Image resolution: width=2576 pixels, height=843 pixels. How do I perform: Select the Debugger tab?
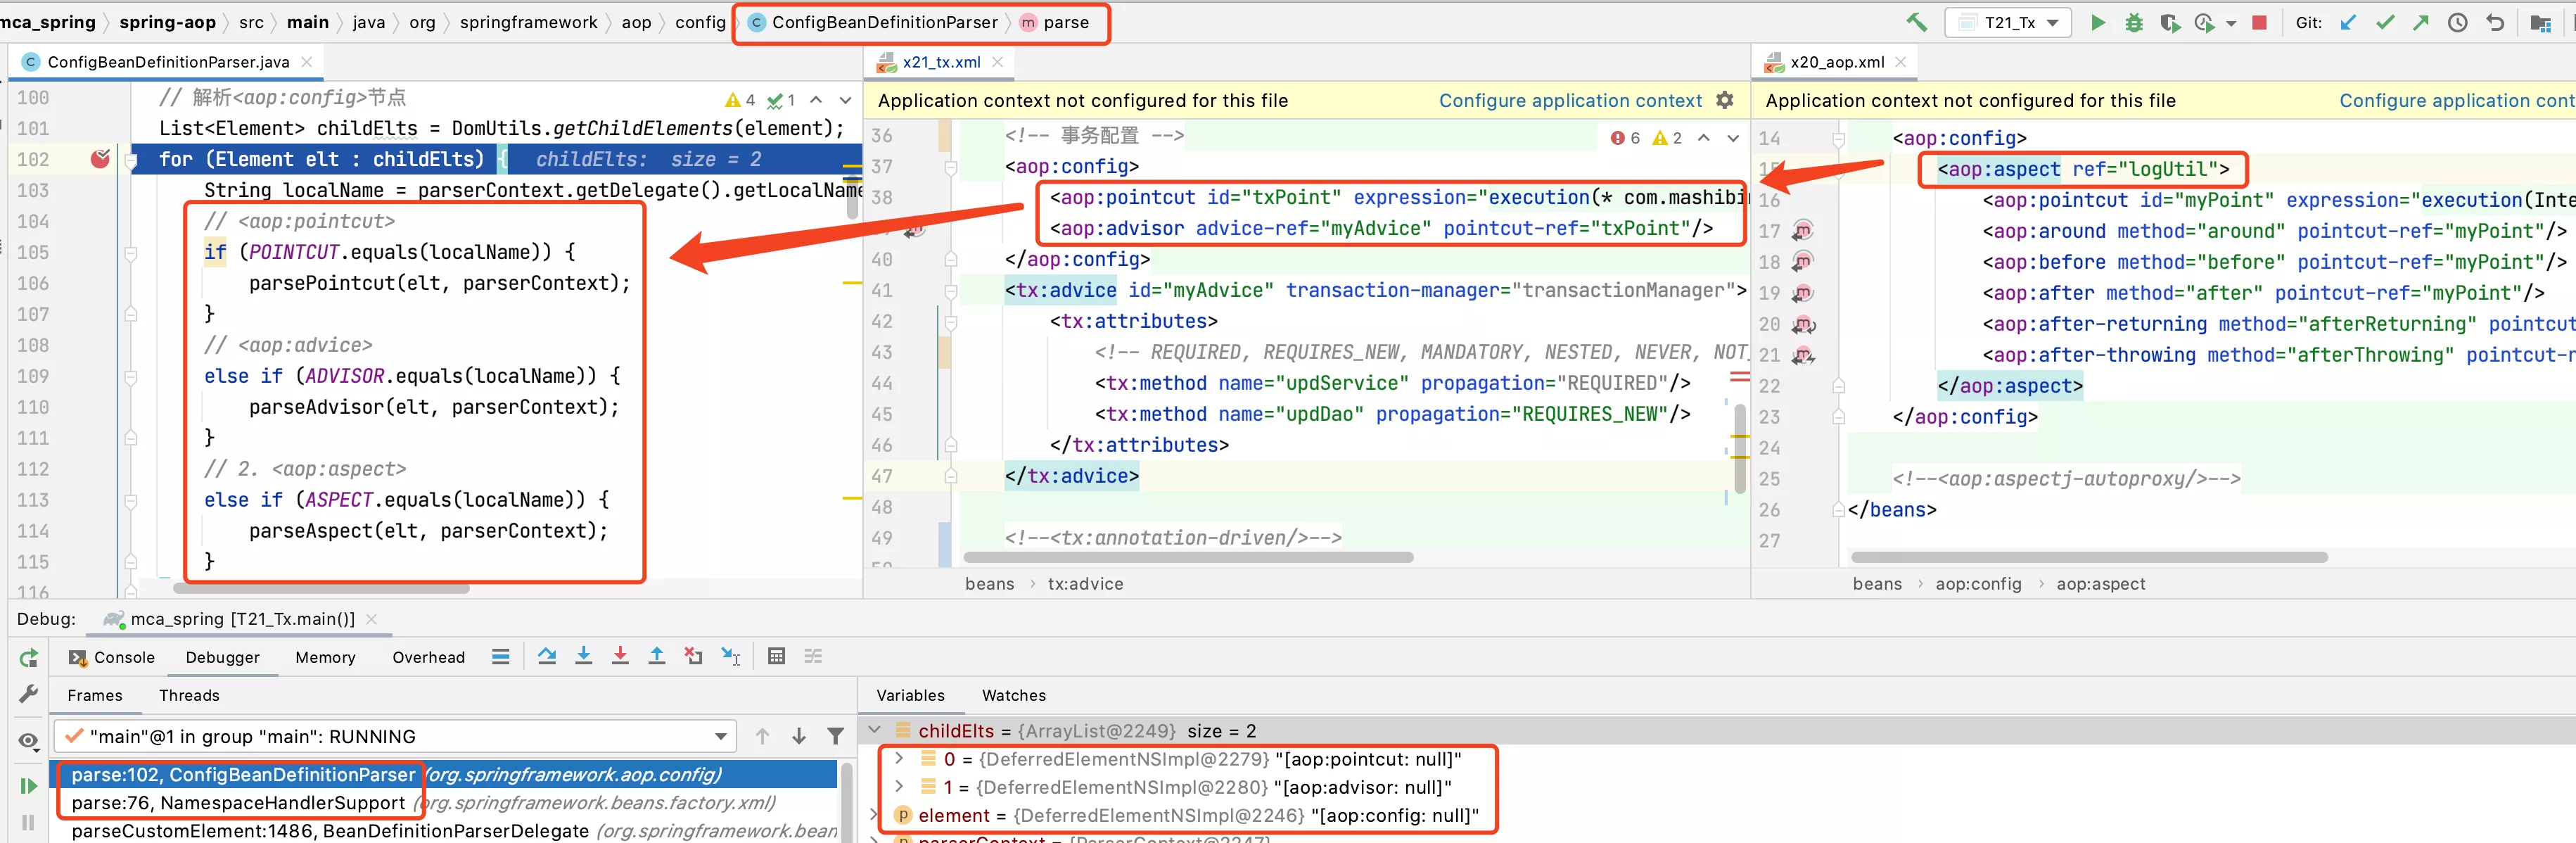coord(222,657)
